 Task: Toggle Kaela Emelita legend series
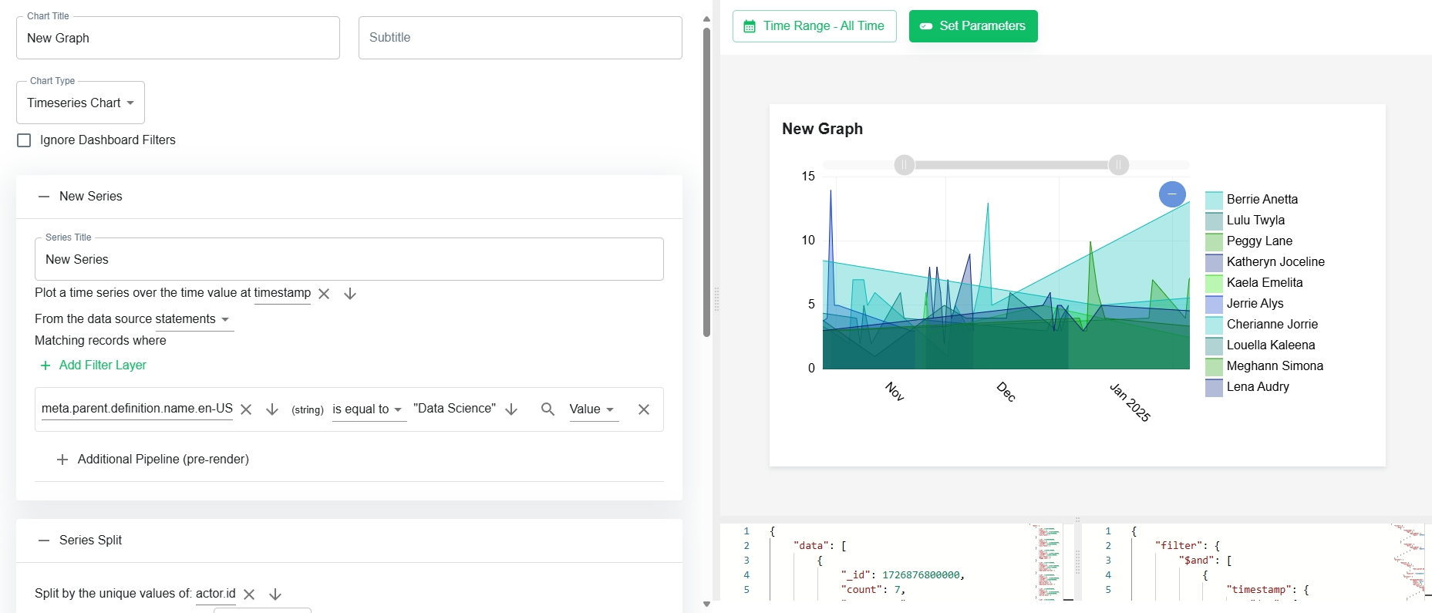pyautogui.click(x=1254, y=283)
